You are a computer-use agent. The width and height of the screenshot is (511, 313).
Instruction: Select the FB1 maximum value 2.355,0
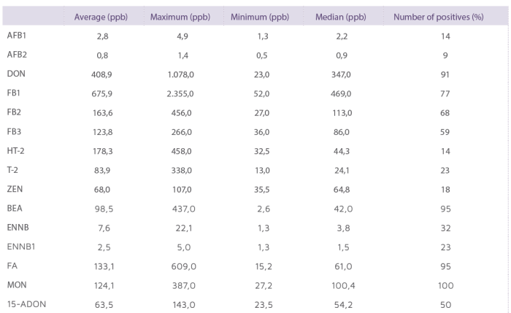tap(180, 94)
